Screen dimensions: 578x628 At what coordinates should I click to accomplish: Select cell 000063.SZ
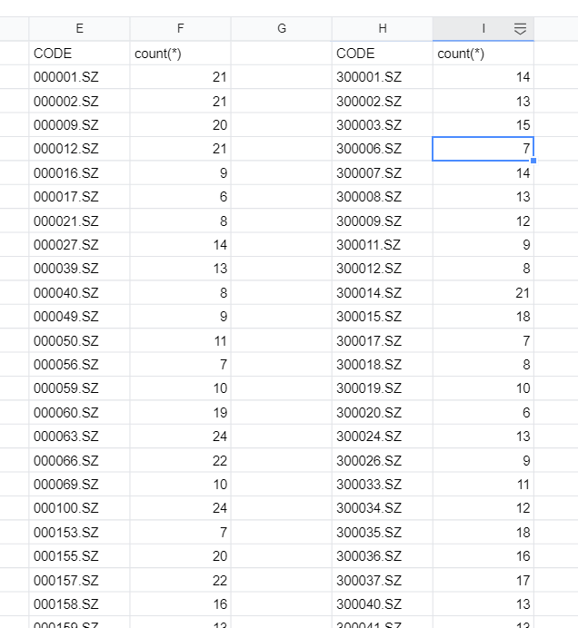click(x=79, y=437)
